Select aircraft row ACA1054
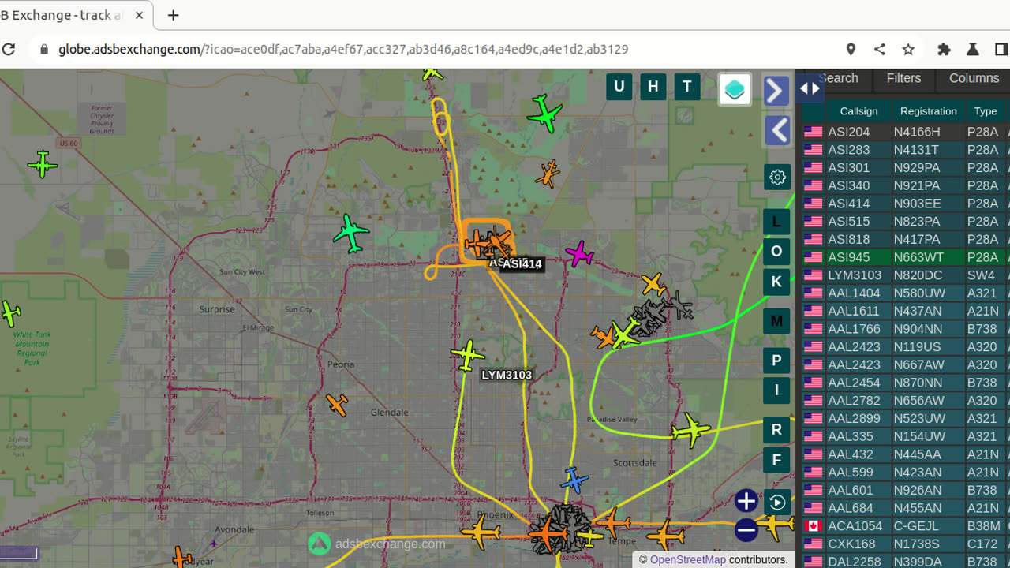This screenshot has width=1010, height=568. (906, 525)
